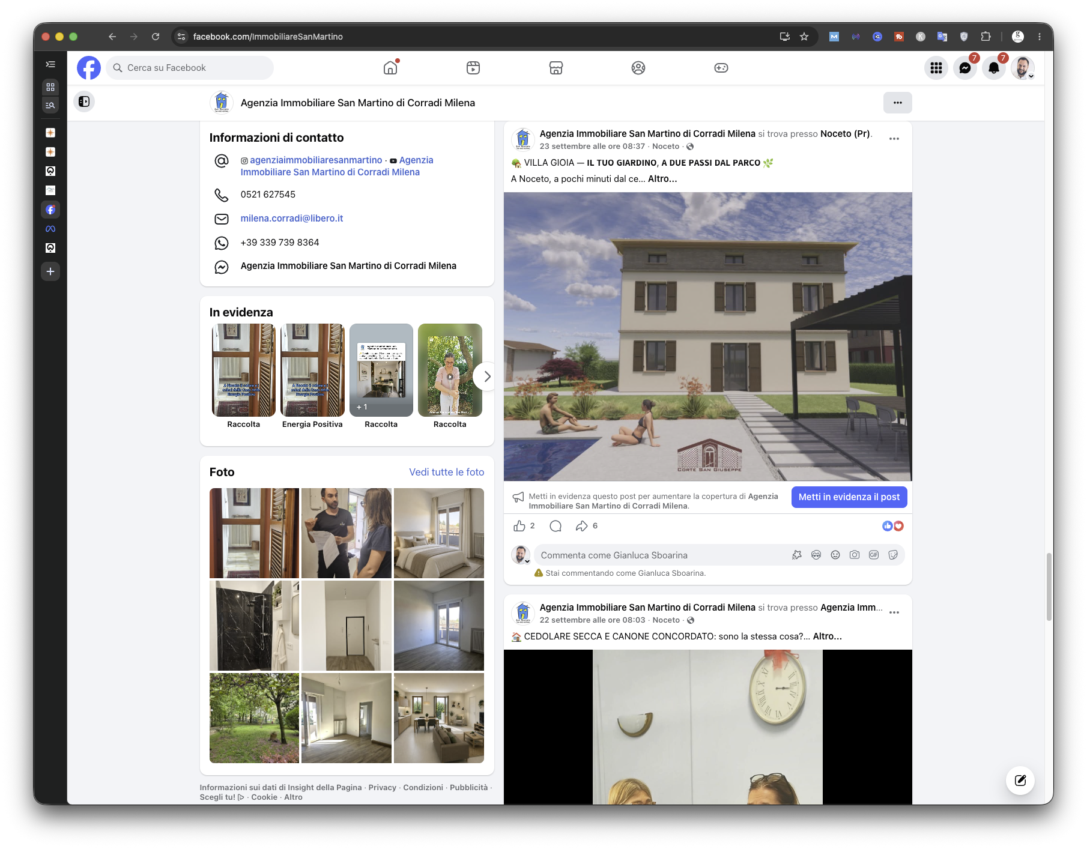The width and height of the screenshot is (1087, 849).
Task: Add GIF to comment
Action: pyautogui.click(x=874, y=555)
